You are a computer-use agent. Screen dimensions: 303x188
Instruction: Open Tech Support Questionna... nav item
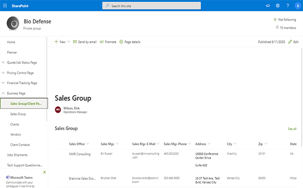point(25,165)
